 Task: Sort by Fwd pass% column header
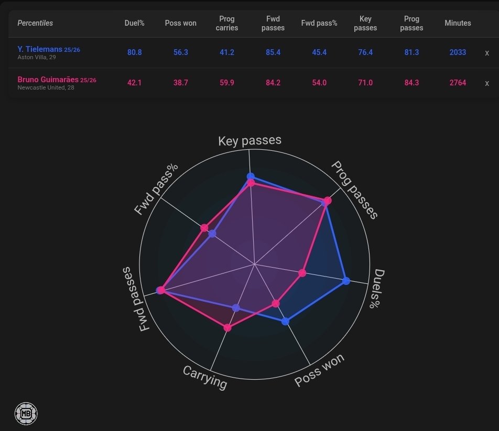(x=319, y=23)
